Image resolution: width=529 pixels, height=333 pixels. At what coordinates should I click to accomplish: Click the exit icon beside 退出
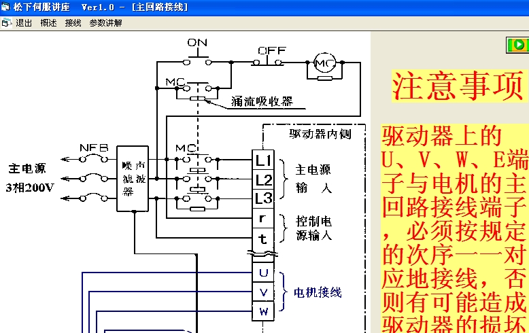coord(7,22)
